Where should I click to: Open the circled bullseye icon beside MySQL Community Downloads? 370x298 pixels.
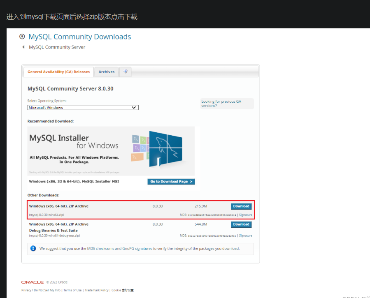[x=22, y=37]
